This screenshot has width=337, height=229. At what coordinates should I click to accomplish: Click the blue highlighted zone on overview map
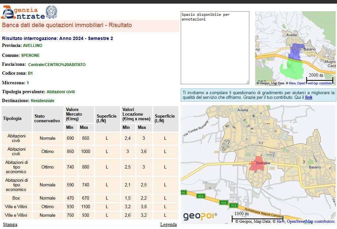click(296, 52)
